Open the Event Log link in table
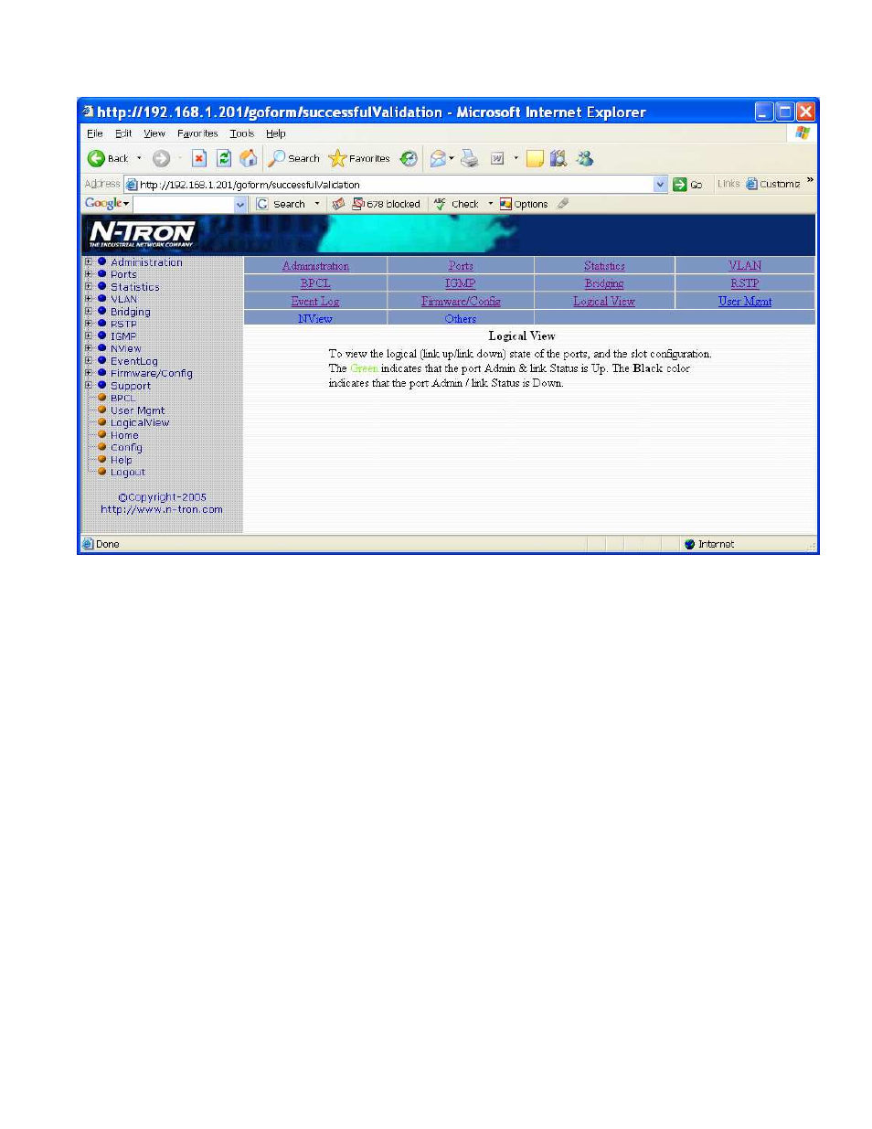This screenshot has height=1129, width=872. coord(315,302)
